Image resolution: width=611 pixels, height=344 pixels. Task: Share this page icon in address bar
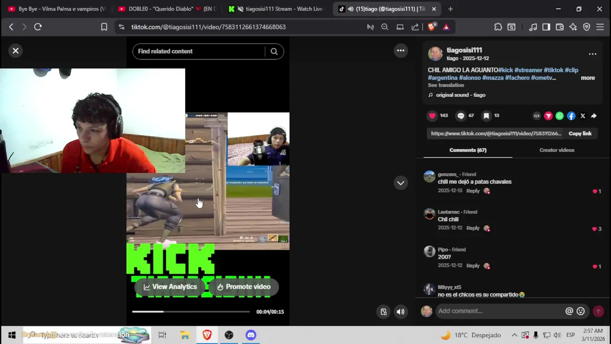coord(415,27)
